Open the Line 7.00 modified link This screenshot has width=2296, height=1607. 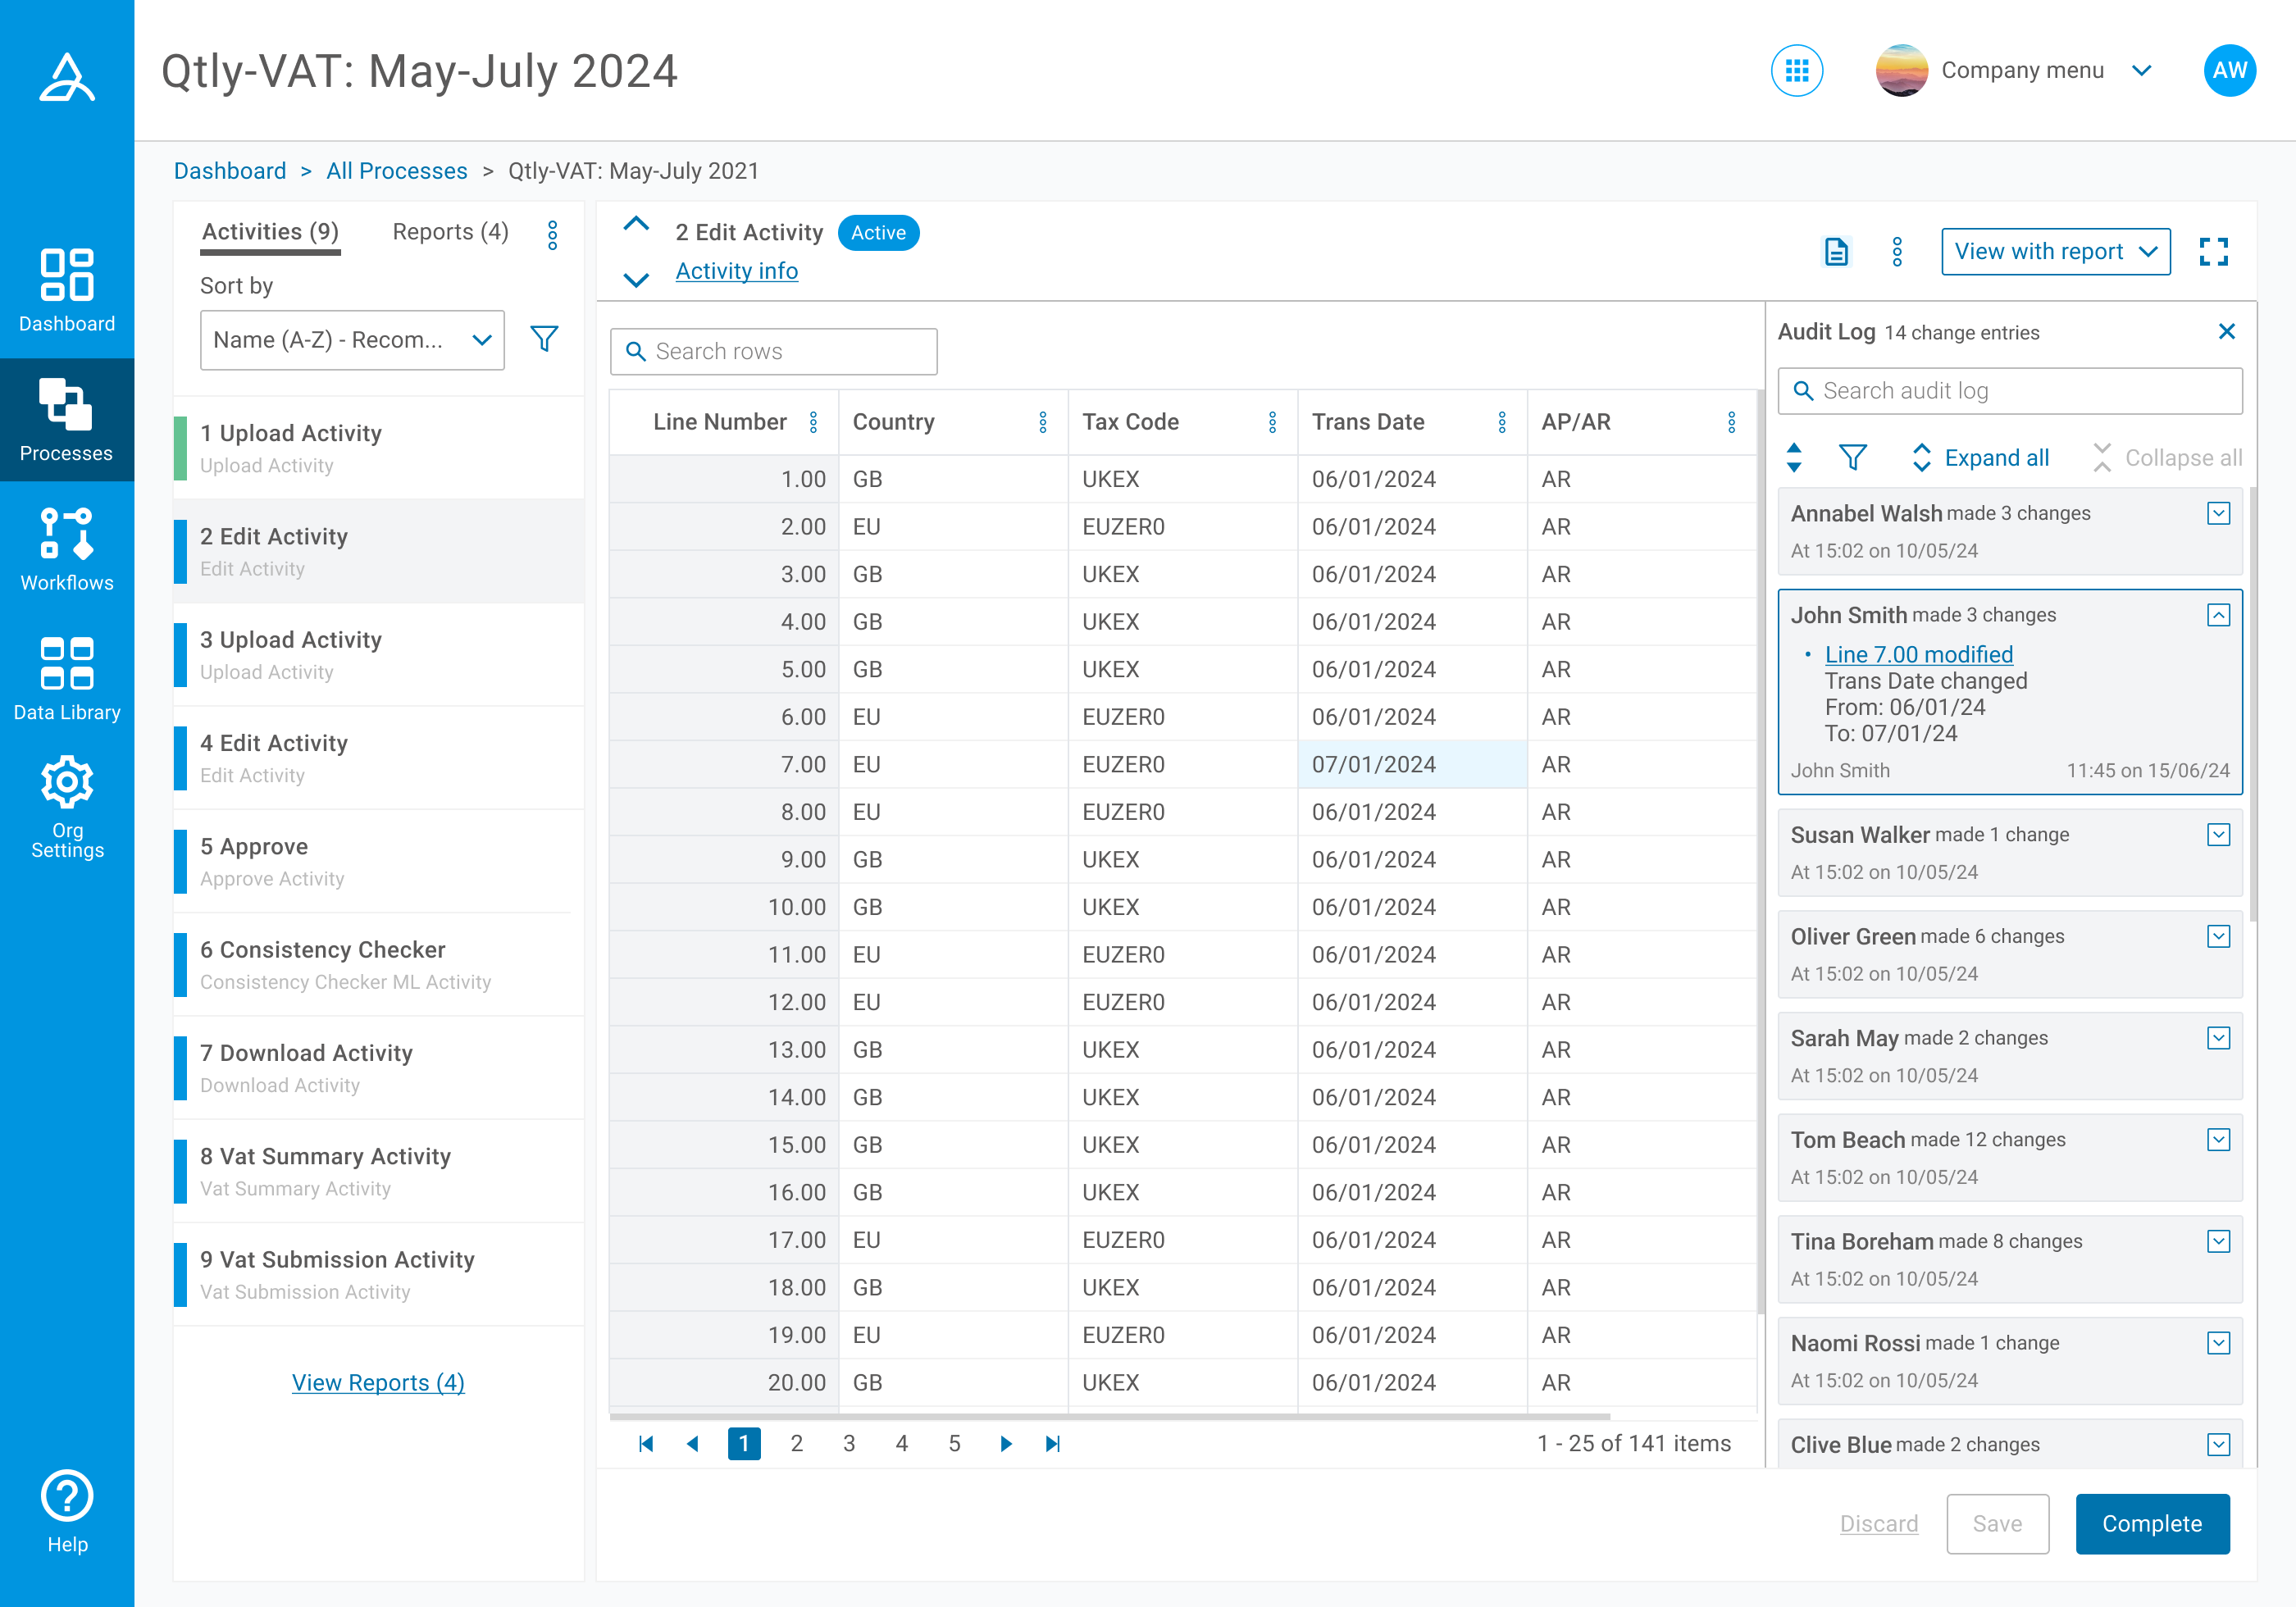tap(1918, 655)
